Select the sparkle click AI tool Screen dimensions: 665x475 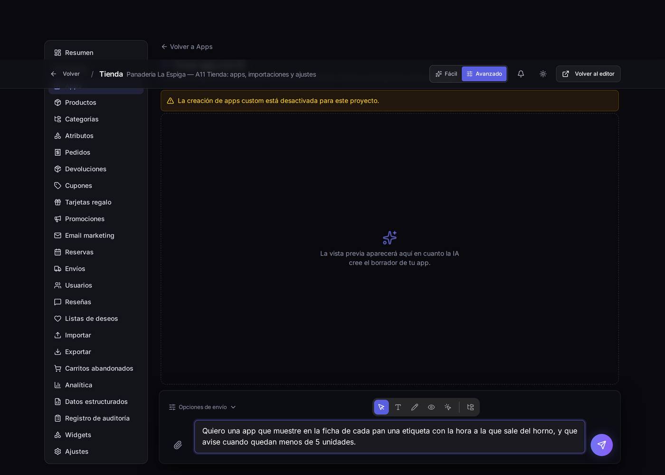coord(448,407)
